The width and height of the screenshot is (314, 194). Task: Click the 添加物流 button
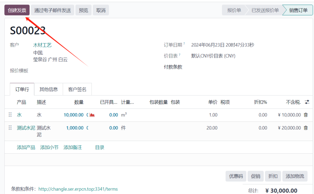click(295, 176)
